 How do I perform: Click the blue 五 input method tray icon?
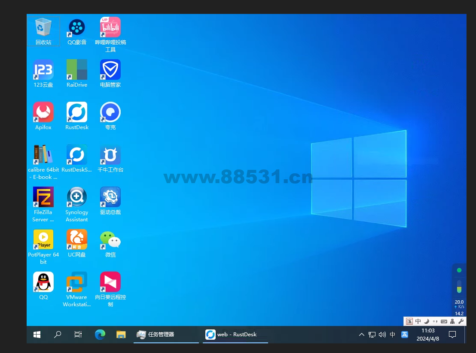click(405, 335)
